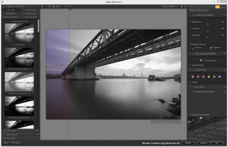Select the MODERN (11) presets tab
The image size is (228, 147).
click(11, 14)
